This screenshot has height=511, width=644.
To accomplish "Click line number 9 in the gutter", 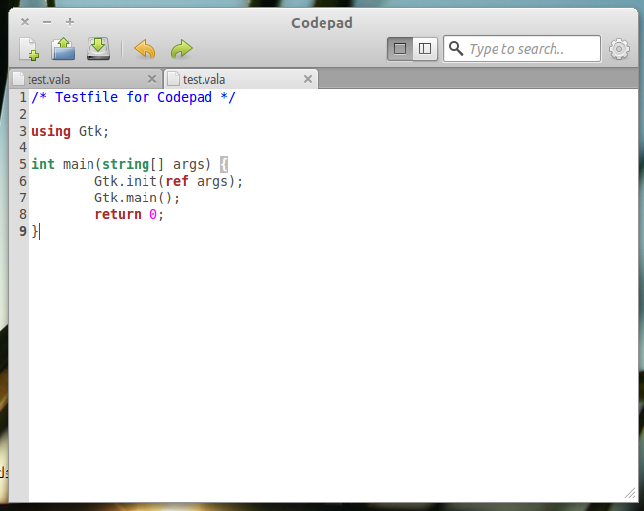I will (23, 231).
